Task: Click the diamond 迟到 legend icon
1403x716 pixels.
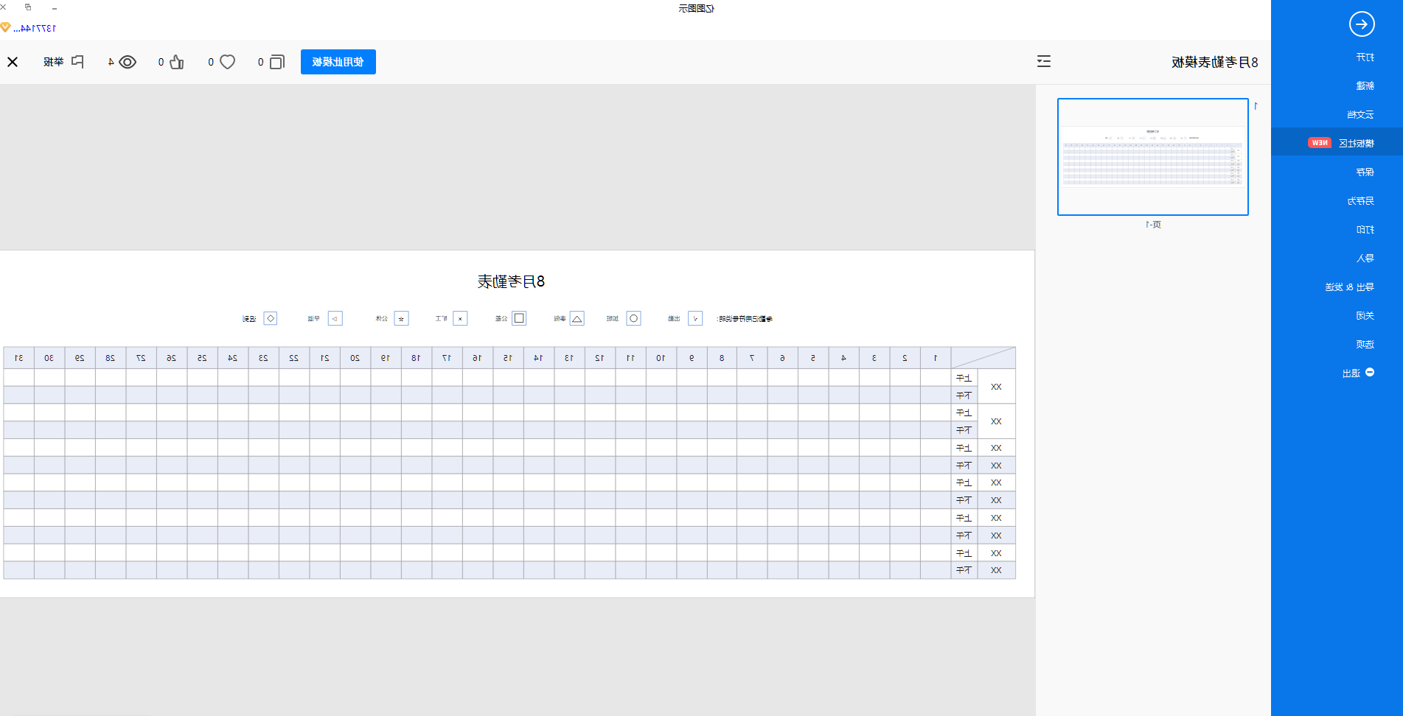Action: [271, 318]
